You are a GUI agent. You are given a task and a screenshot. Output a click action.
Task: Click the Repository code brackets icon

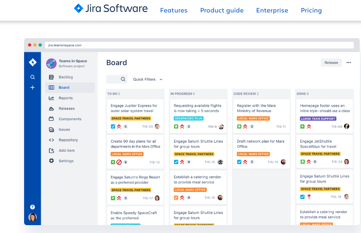(x=52, y=140)
